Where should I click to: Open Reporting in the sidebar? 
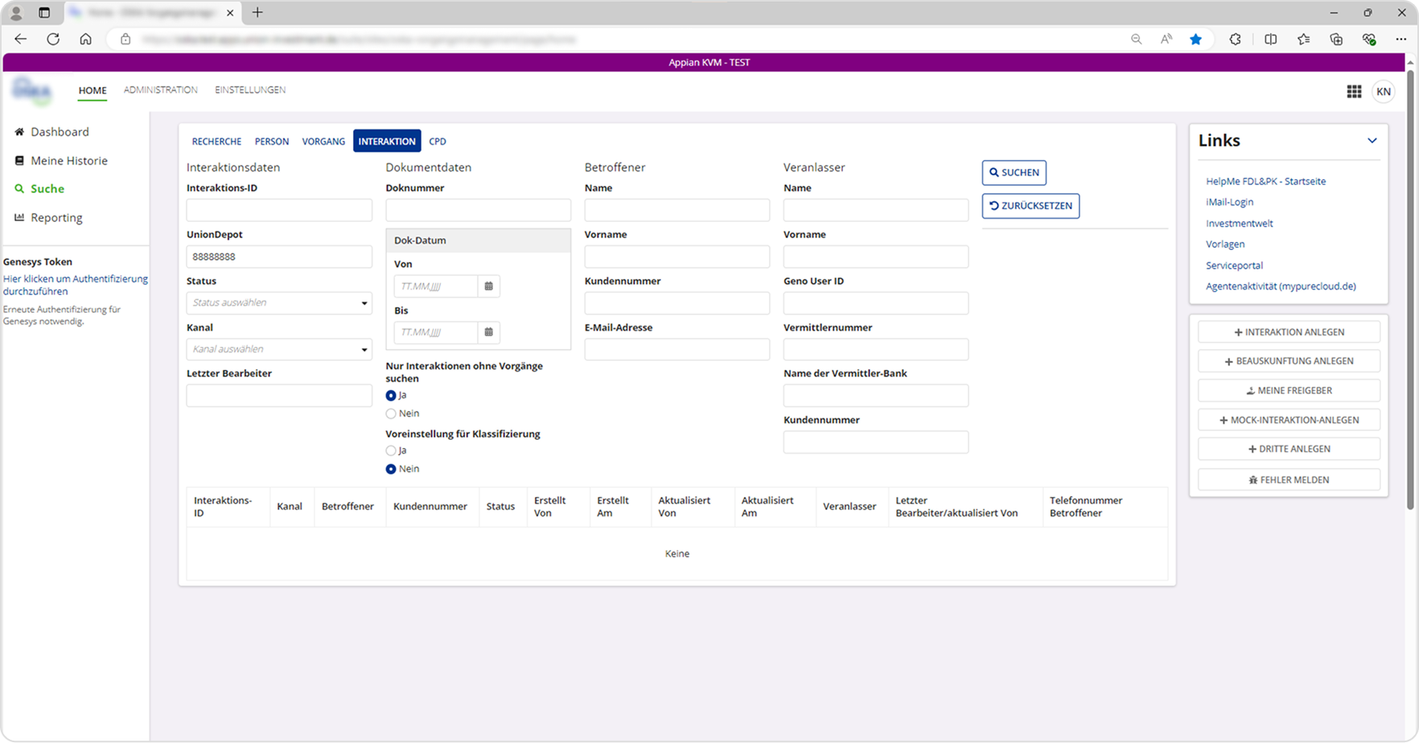point(48,218)
